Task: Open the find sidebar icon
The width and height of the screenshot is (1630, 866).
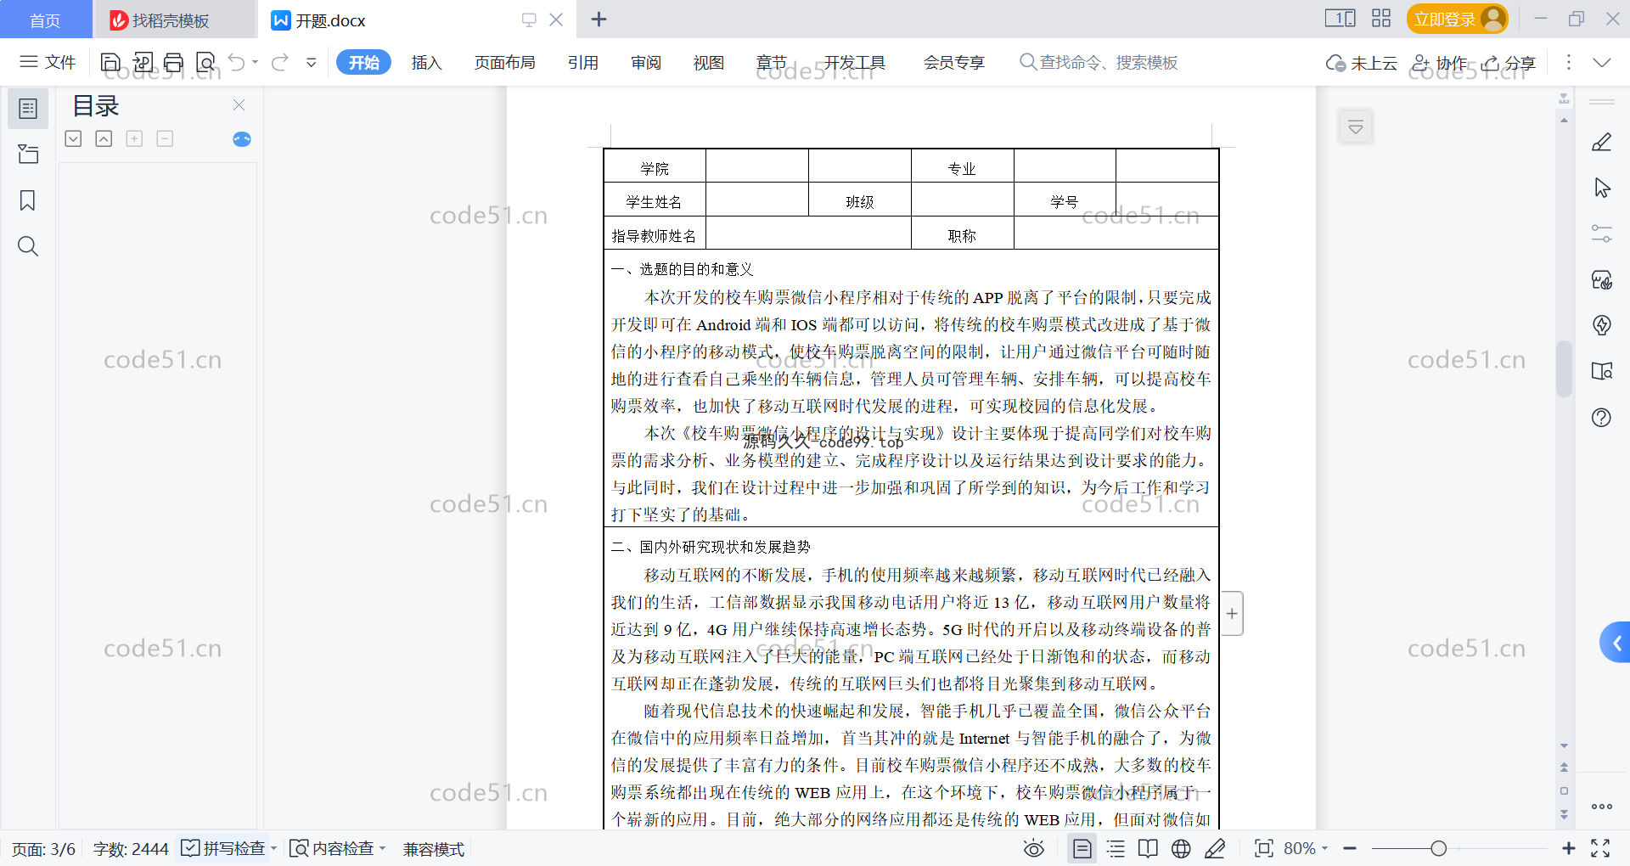Action: pos(28,246)
